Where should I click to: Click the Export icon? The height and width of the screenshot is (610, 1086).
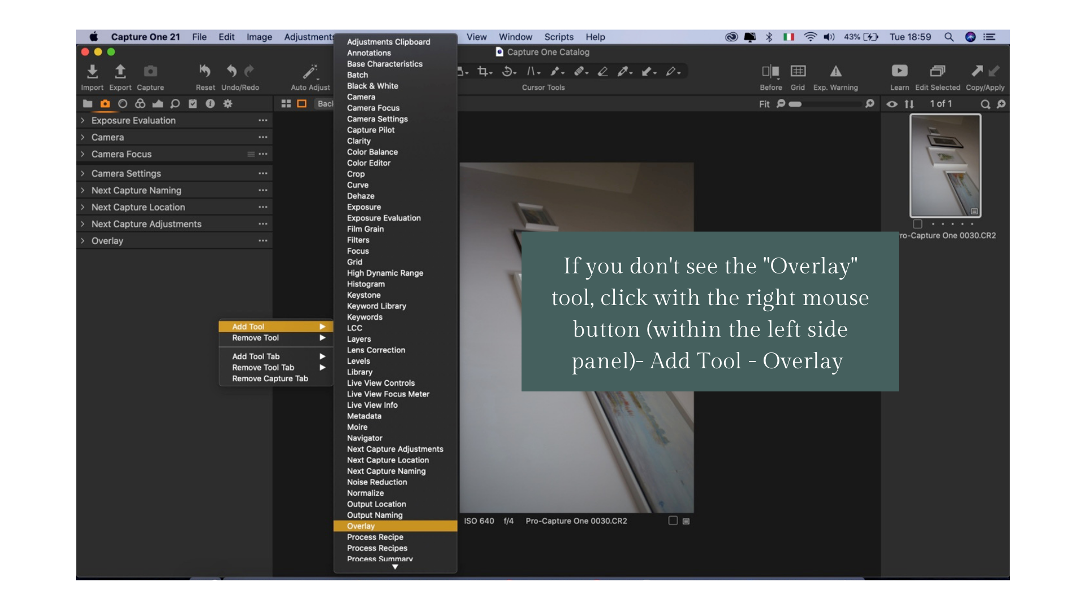[x=120, y=72]
